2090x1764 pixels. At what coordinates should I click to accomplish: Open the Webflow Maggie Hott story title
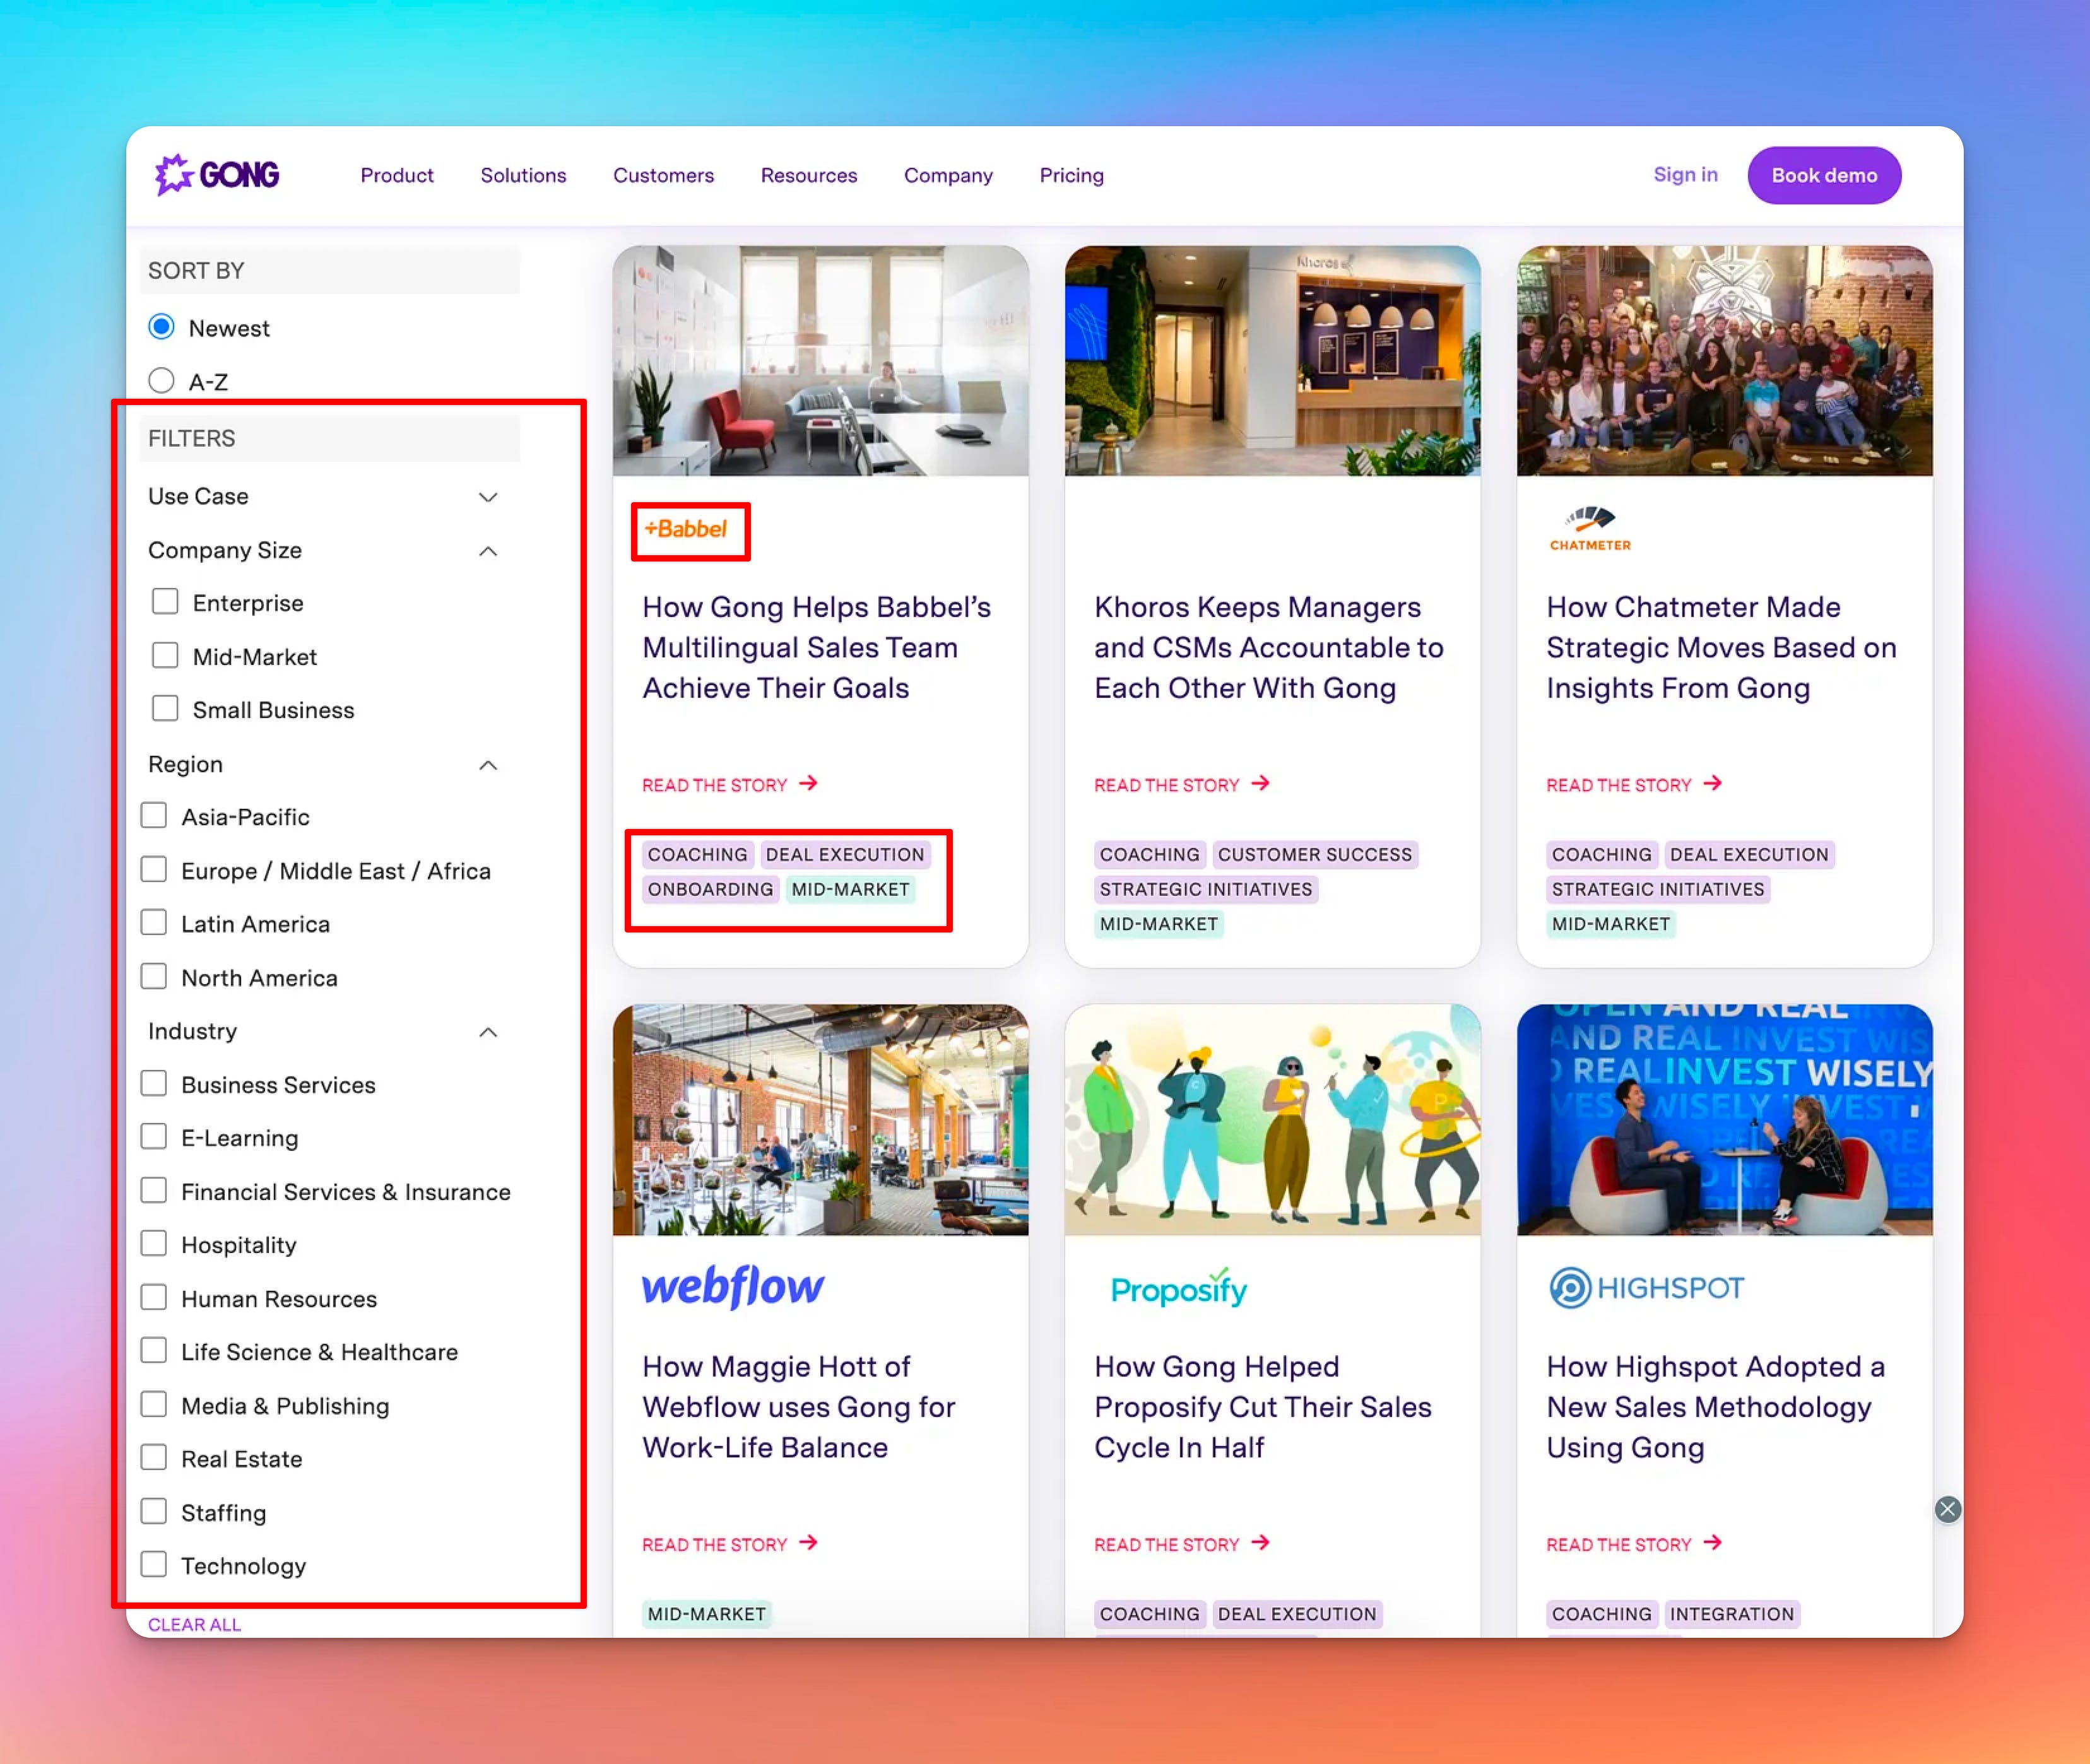[x=799, y=1406]
